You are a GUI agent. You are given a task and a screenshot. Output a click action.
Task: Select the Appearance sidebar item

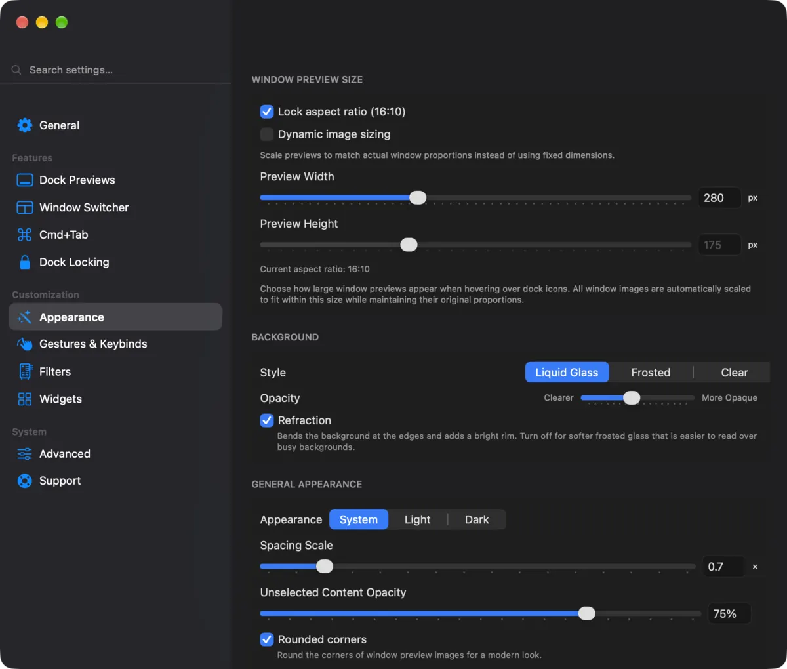tap(115, 317)
